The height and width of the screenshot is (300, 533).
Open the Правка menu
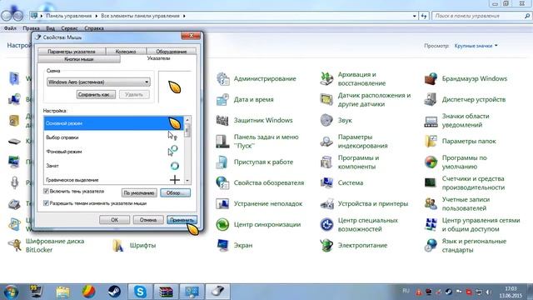32,28
